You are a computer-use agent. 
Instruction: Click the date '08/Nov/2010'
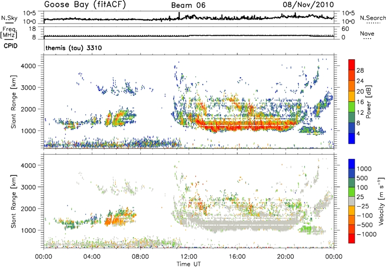coord(308,5)
